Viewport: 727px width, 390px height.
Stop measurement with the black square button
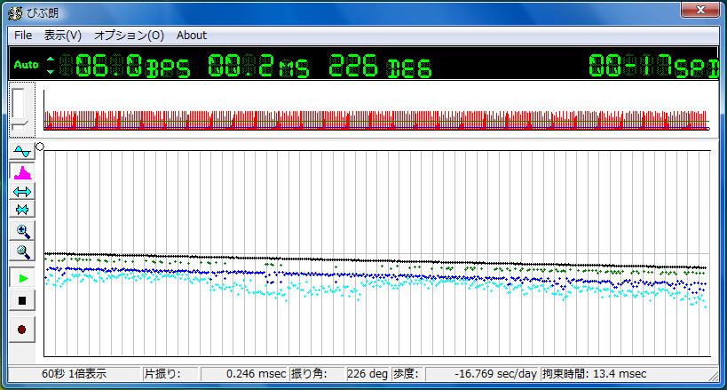point(22,301)
